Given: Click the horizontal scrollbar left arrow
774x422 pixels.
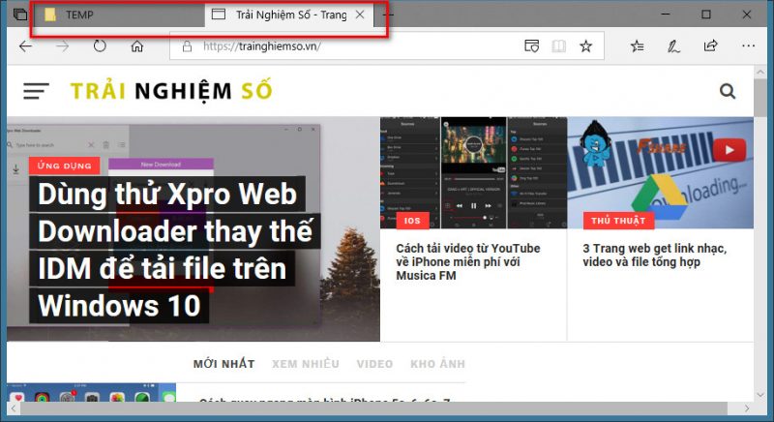Looking at the screenshot, I should [14, 408].
